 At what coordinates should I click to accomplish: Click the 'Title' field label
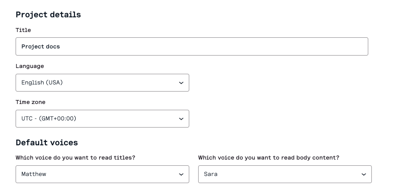click(x=23, y=30)
